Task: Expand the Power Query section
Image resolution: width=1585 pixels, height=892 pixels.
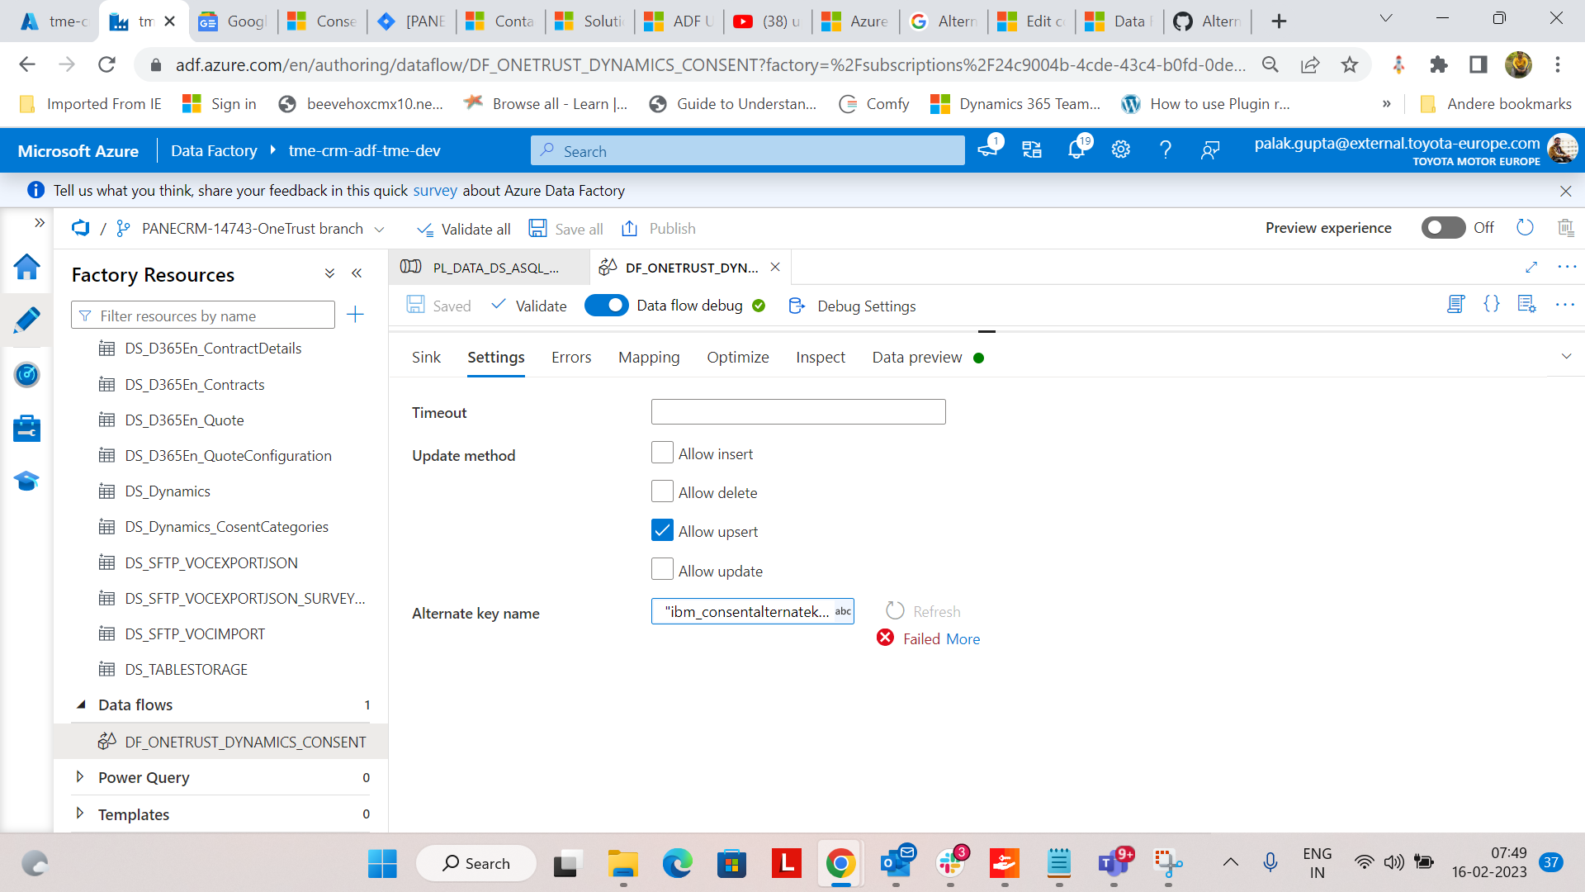Action: point(80,776)
